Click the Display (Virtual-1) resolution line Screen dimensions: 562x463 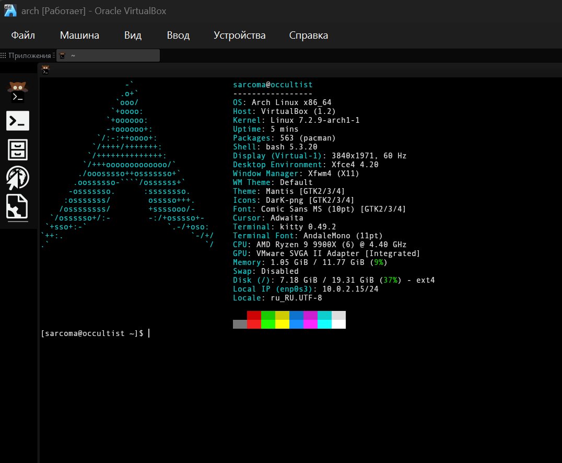coord(320,156)
